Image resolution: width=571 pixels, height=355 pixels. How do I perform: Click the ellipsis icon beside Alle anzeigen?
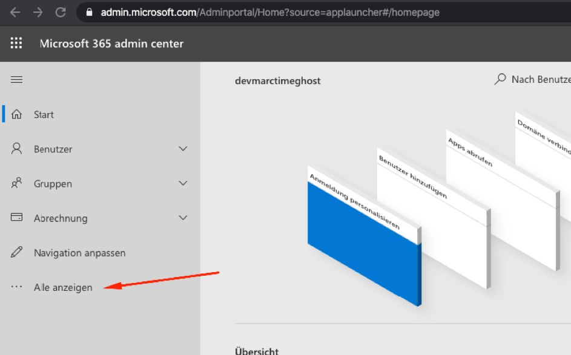16,287
